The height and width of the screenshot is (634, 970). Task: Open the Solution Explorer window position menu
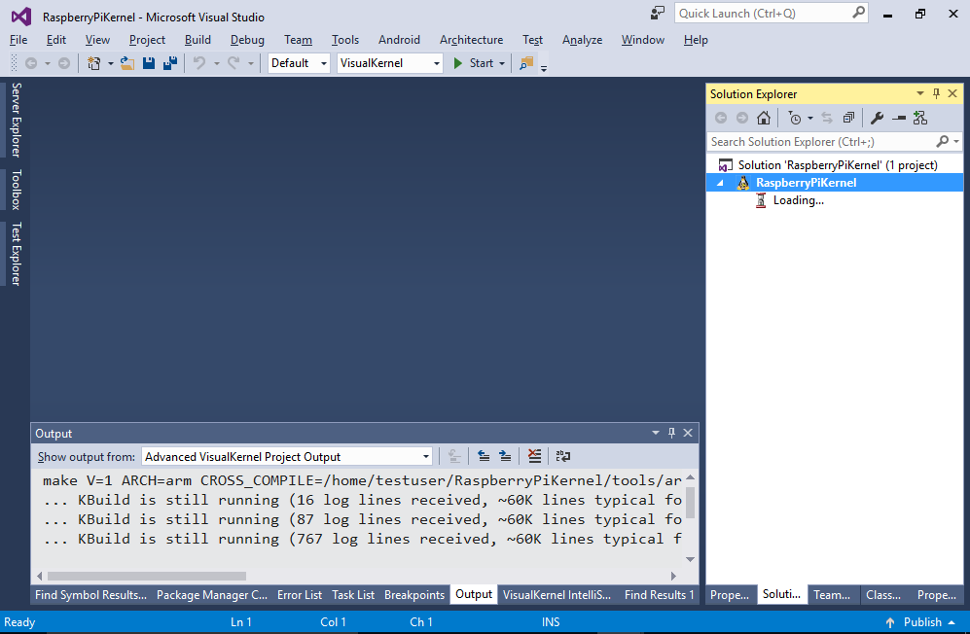pos(919,93)
